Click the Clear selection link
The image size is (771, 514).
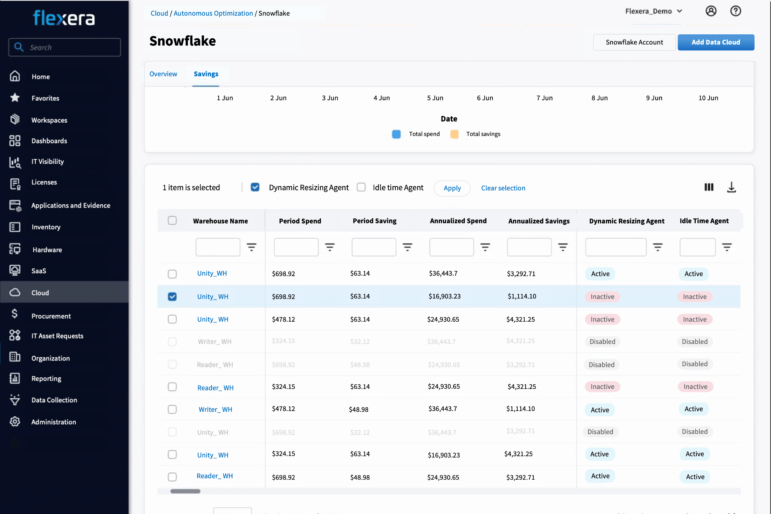[x=503, y=188]
